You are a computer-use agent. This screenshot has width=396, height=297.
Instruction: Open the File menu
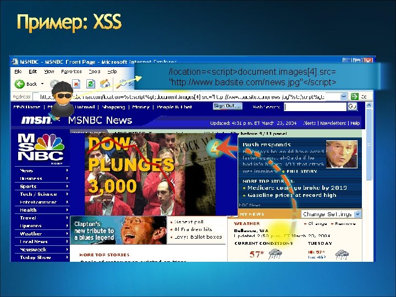click(18, 71)
